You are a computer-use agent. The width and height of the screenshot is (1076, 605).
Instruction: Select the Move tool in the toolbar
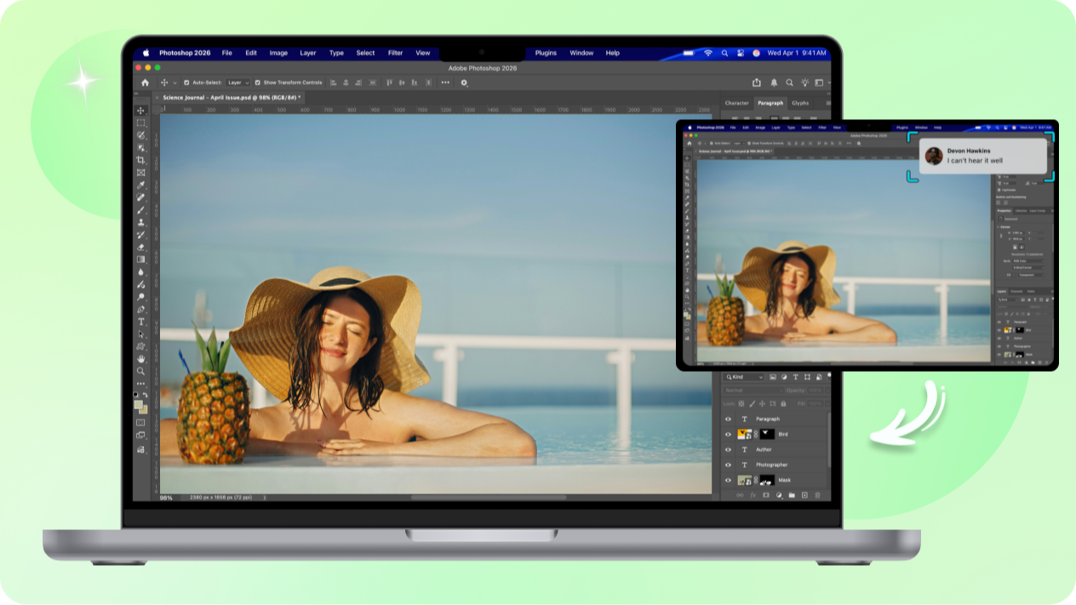click(x=140, y=109)
